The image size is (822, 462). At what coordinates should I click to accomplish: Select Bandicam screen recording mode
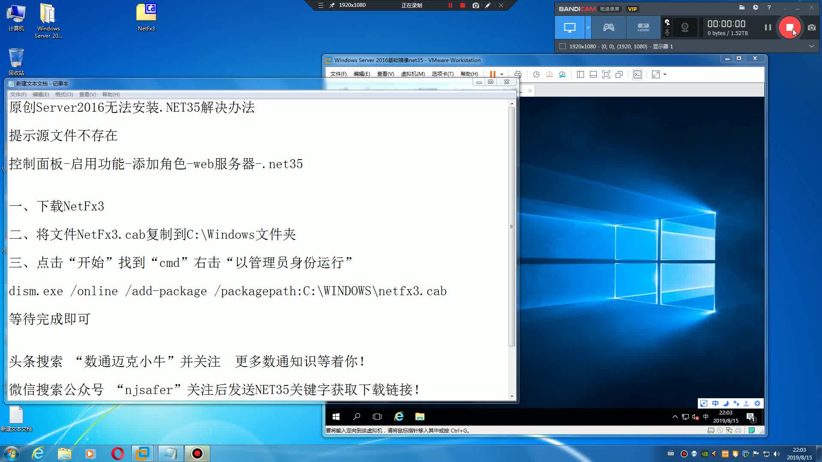[x=570, y=27]
